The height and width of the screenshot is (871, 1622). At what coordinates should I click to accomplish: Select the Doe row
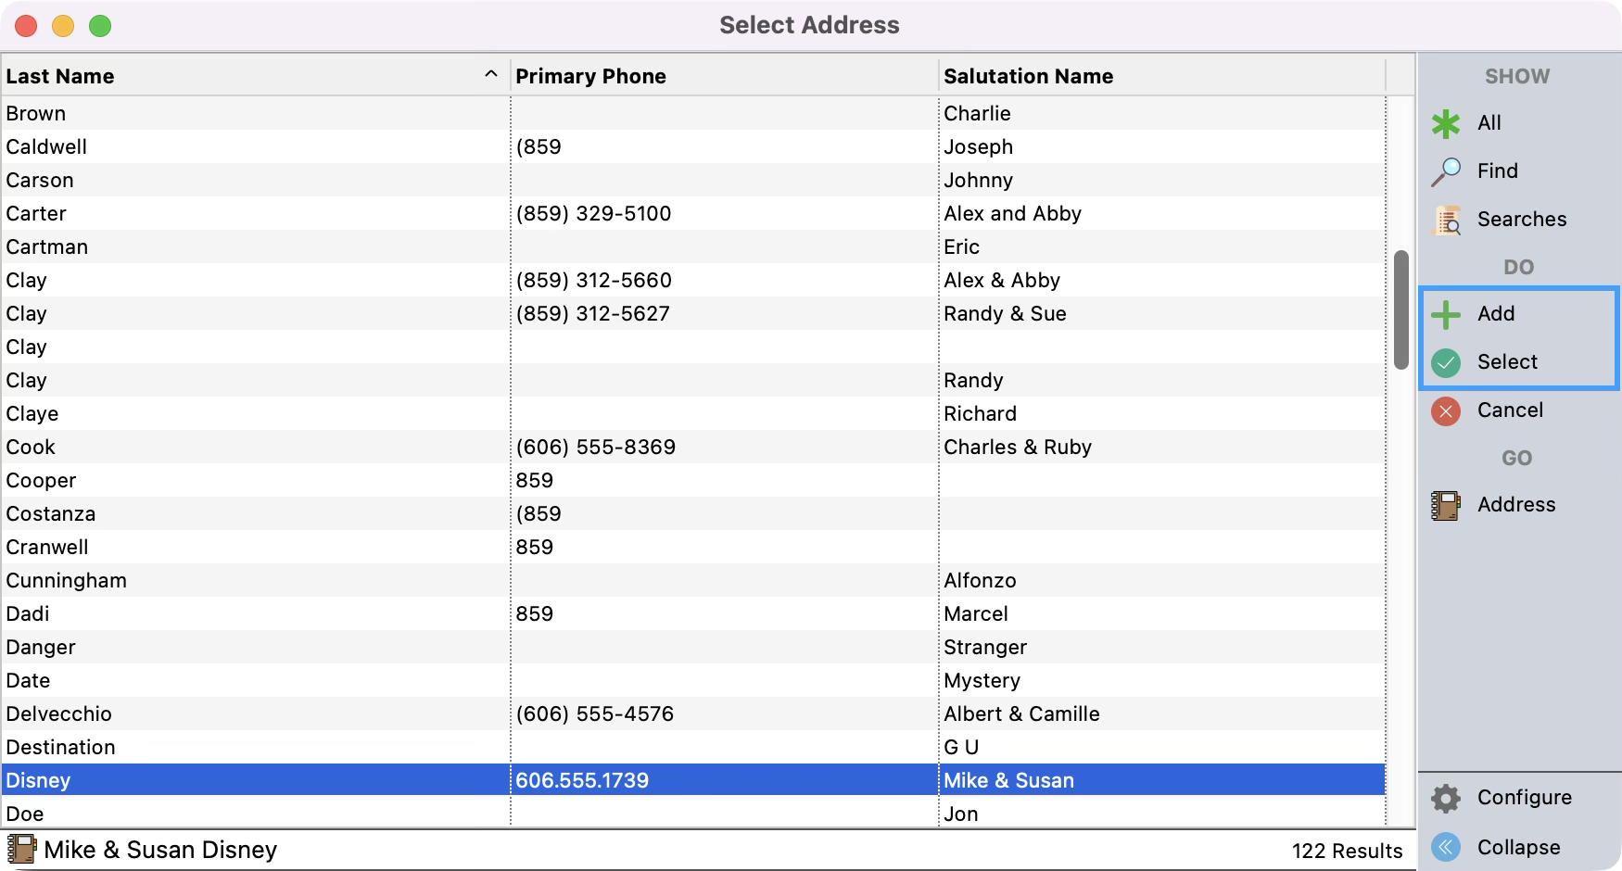(693, 813)
